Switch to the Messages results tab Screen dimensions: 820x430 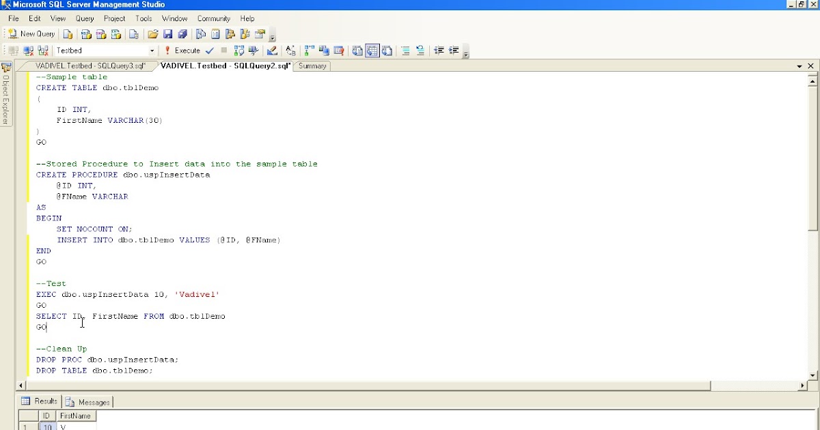point(87,401)
